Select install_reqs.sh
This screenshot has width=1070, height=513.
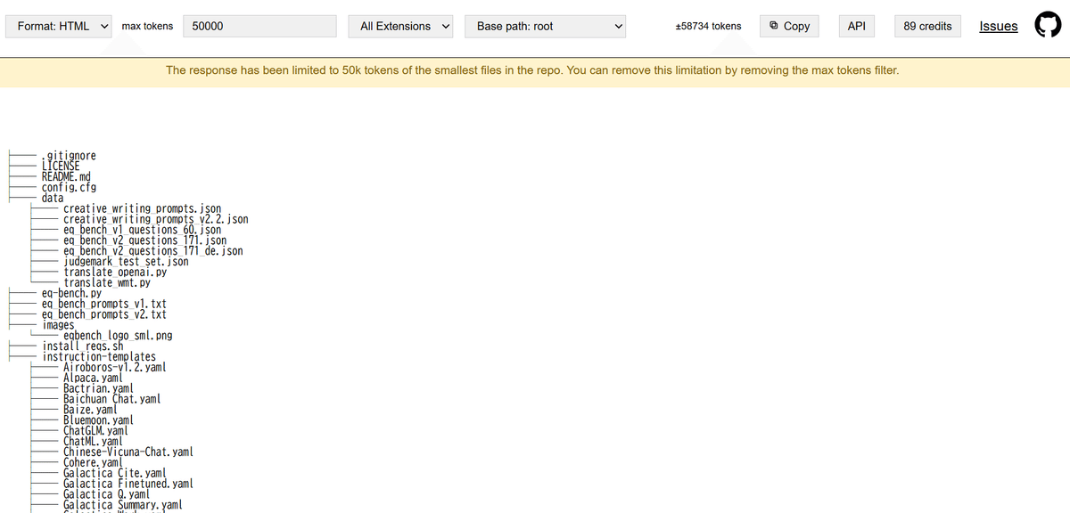coord(82,346)
